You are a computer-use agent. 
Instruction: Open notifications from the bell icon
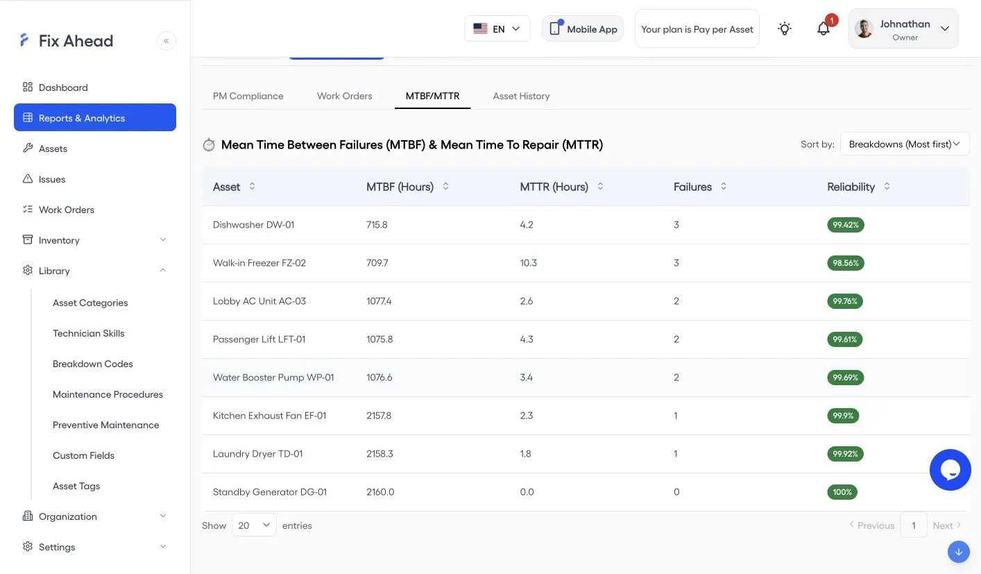point(824,28)
